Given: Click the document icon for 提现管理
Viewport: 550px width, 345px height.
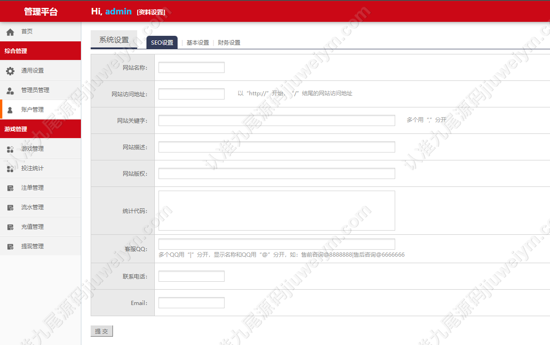Looking at the screenshot, I should 11,247.
